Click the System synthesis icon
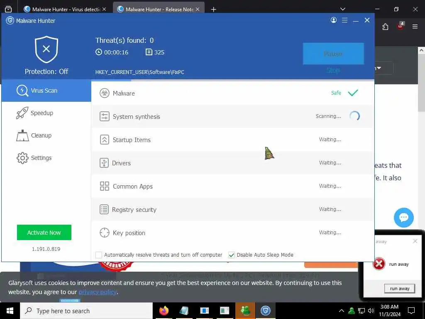 (104, 116)
